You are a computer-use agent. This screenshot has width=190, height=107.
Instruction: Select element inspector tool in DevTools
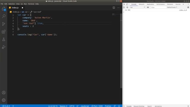click(124, 4)
